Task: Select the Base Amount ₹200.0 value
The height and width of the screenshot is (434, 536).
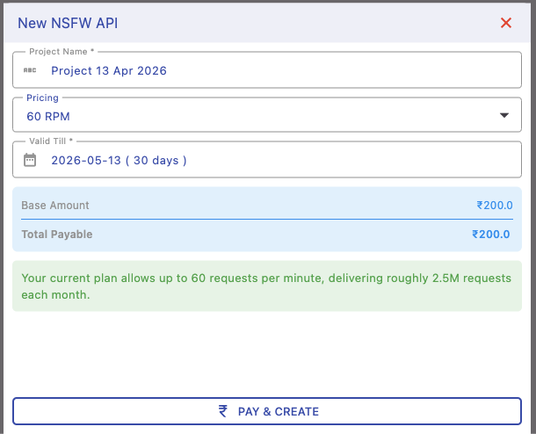Action: [494, 206]
